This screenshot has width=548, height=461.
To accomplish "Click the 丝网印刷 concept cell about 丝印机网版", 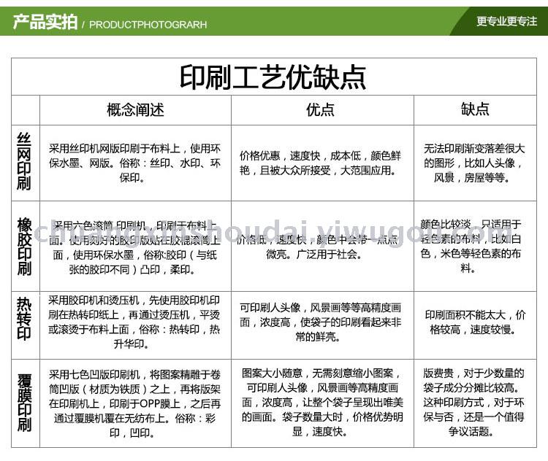I will [135, 163].
